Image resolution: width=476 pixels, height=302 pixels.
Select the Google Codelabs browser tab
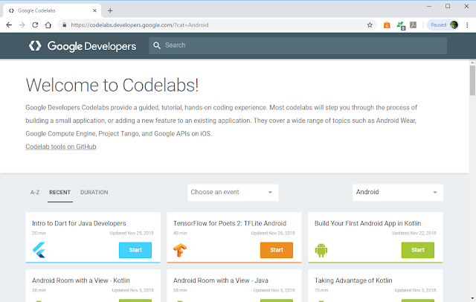(x=52, y=10)
